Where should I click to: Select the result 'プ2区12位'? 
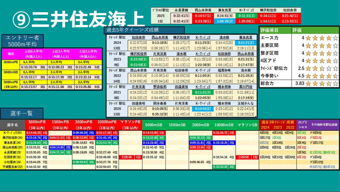tap(316, 162)
